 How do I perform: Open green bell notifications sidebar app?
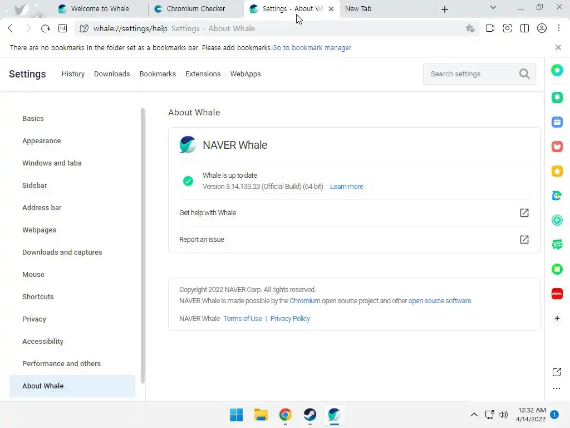[x=557, y=97]
